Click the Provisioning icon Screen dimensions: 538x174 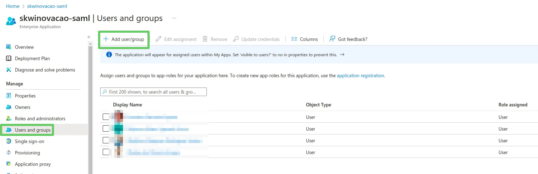point(9,153)
